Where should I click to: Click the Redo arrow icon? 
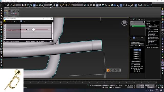click(x=5, y=5)
